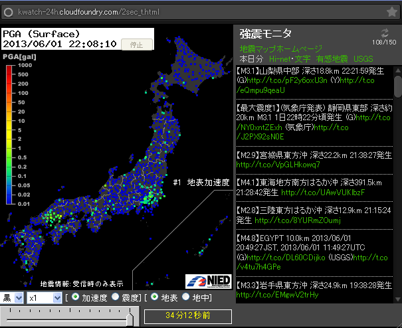Click the 34分12秒前 elapsed time display
The height and width of the screenshot is (328, 402).
click(188, 315)
